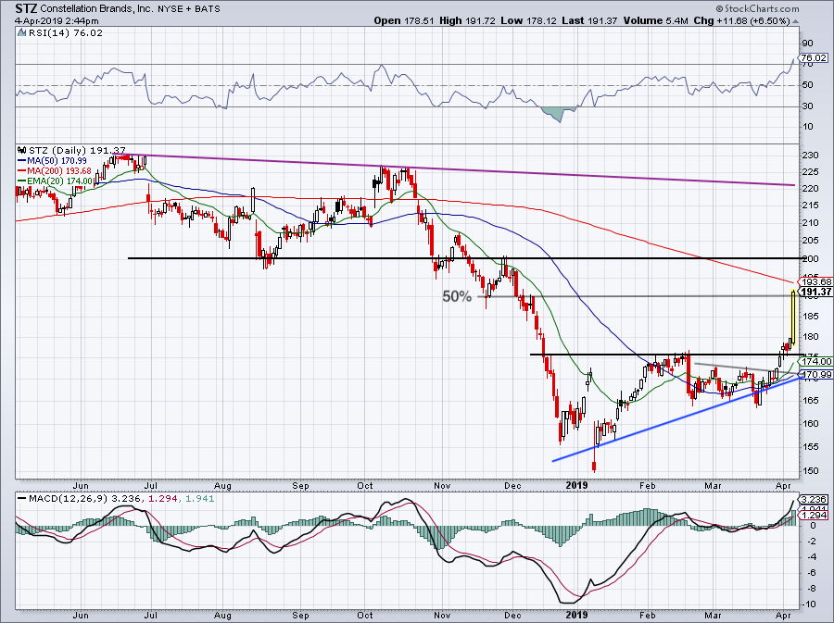This screenshot has height=623, width=834.
Task: Click the 4-Apr-2019 2:44pm timestamp
Action: pyautogui.click(x=57, y=20)
